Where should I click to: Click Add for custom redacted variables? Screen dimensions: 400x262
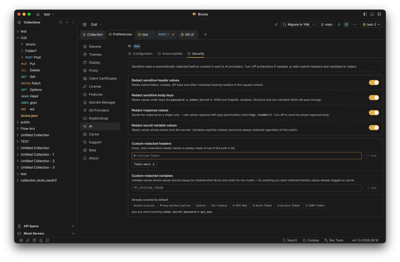(371, 188)
